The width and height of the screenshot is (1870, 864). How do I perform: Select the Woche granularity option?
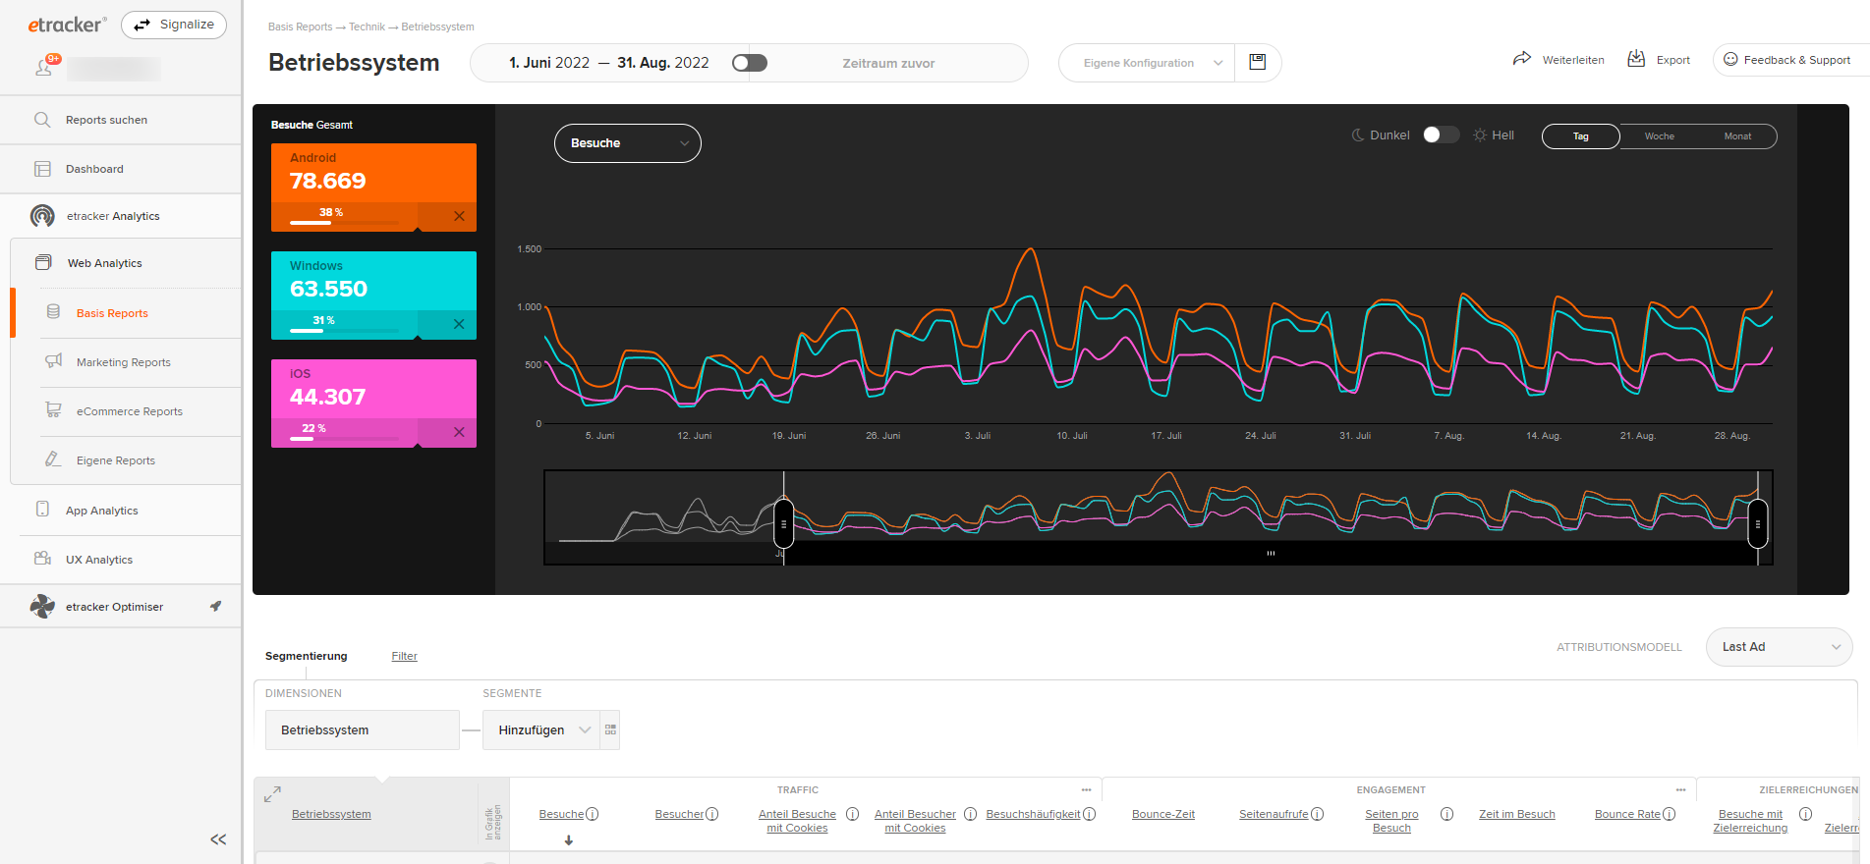[x=1660, y=136]
